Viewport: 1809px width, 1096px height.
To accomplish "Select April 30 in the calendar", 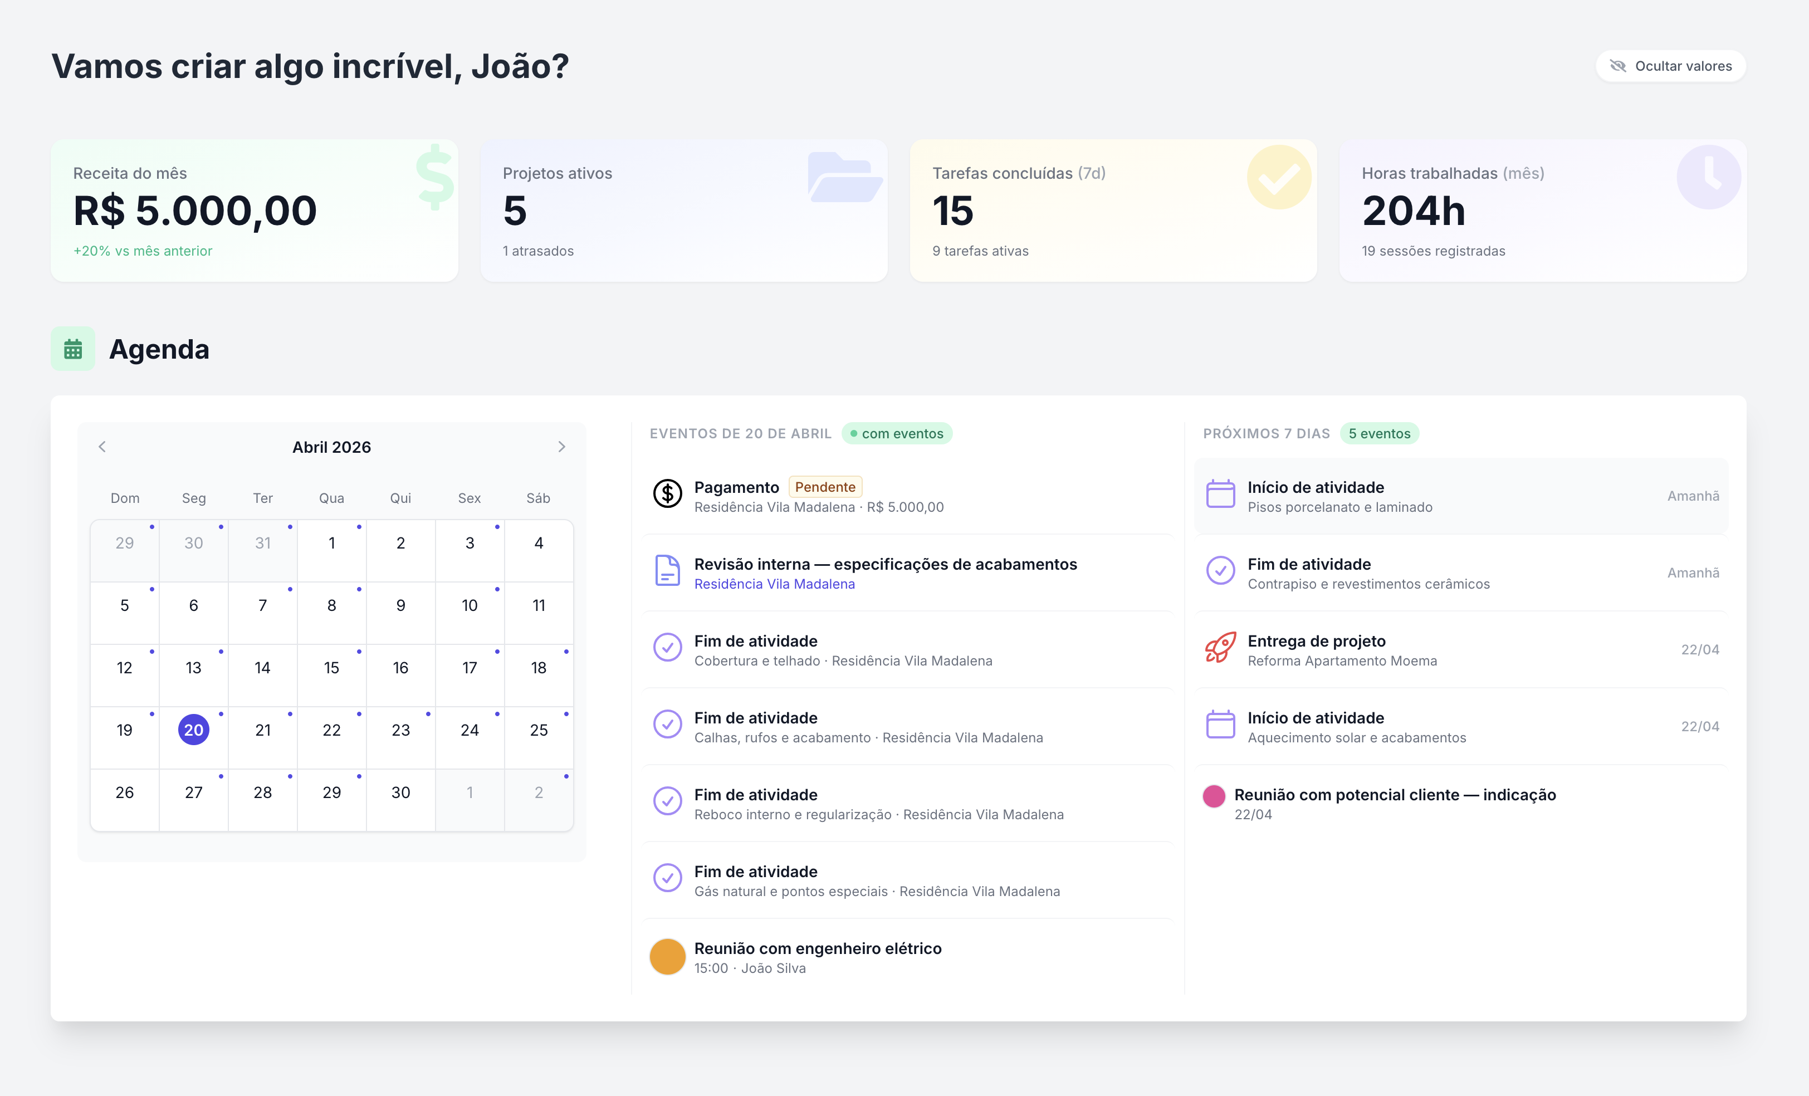I will [x=401, y=800].
